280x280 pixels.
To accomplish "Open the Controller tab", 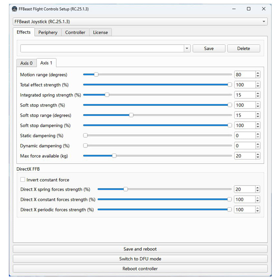I will click(75, 32).
